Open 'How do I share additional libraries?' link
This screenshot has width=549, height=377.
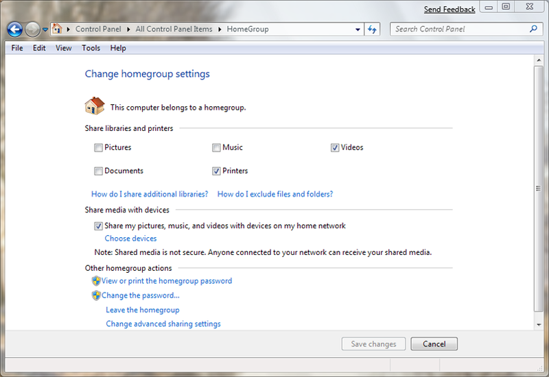coord(150,194)
